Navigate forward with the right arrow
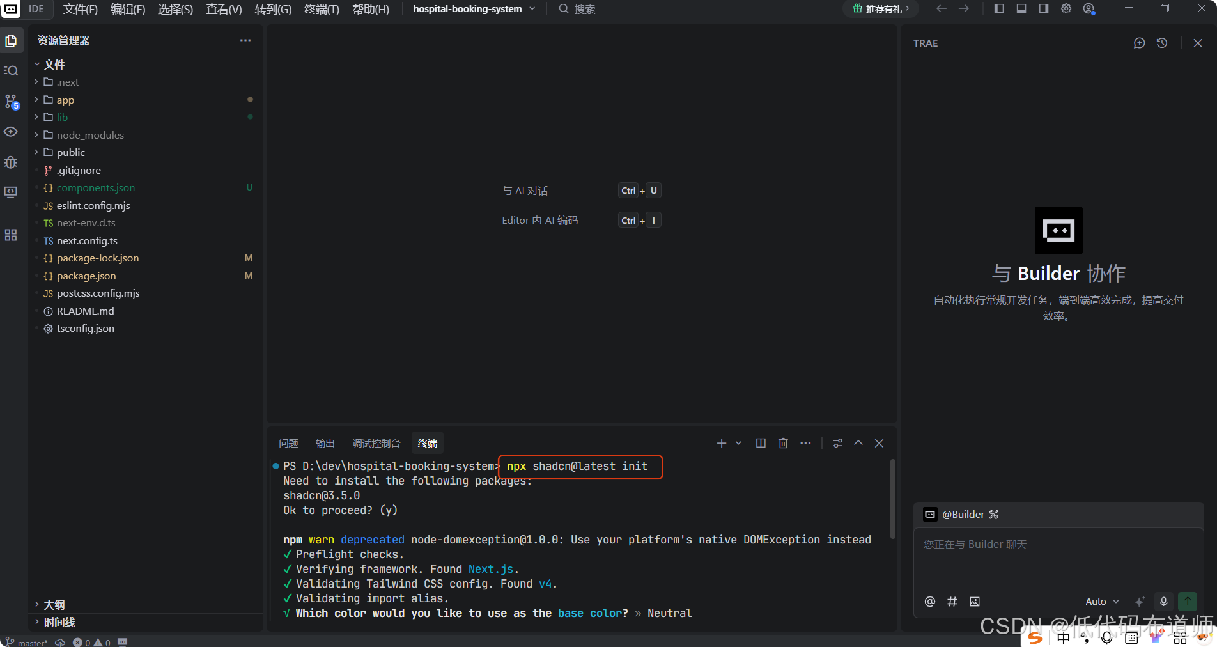 tap(964, 8)
